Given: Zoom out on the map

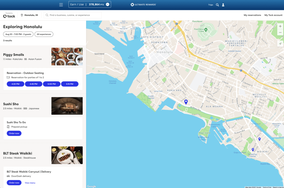Looking at the screenshot, I should pyautogui.click(x=280, y=32).
